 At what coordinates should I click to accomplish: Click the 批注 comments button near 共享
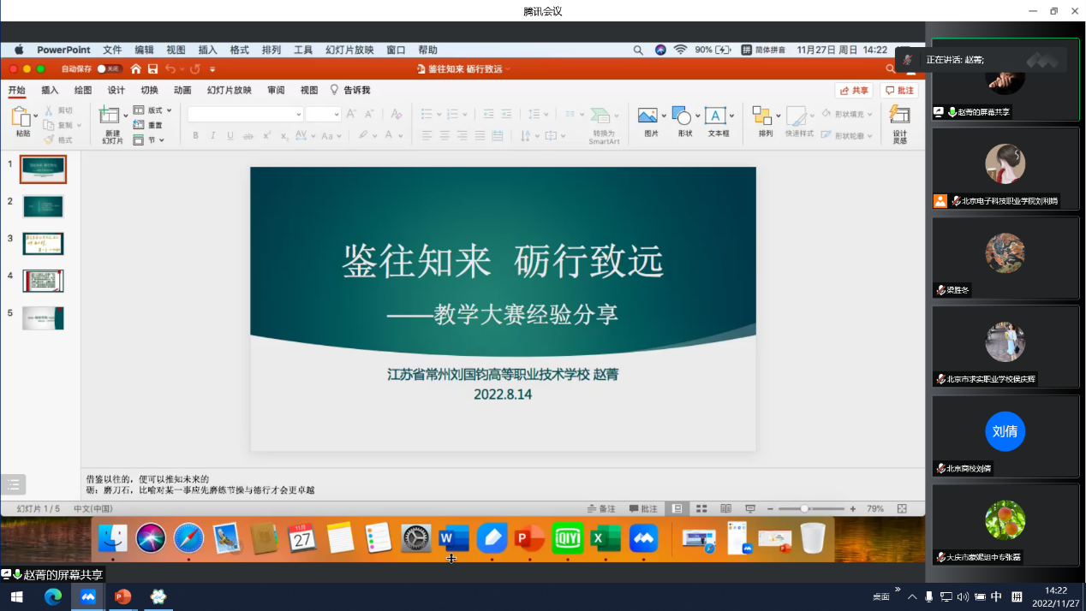coord(899,90)
